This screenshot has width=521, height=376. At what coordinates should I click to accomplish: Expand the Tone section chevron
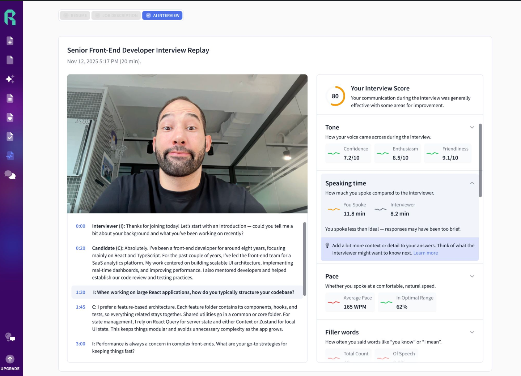point(472,127)
